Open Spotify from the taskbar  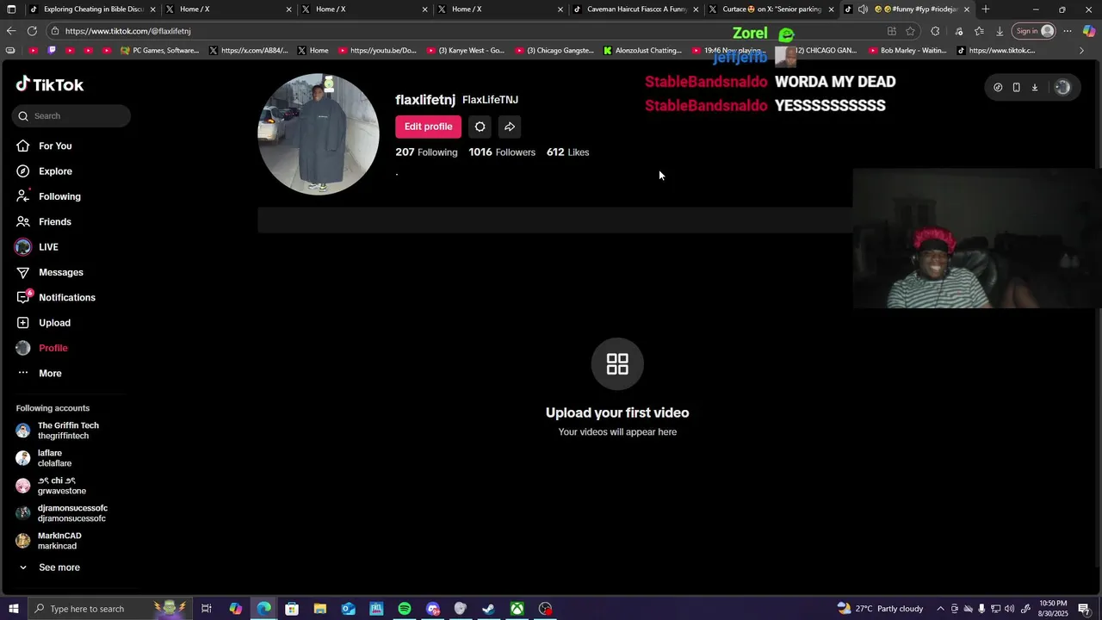point(404,609)
